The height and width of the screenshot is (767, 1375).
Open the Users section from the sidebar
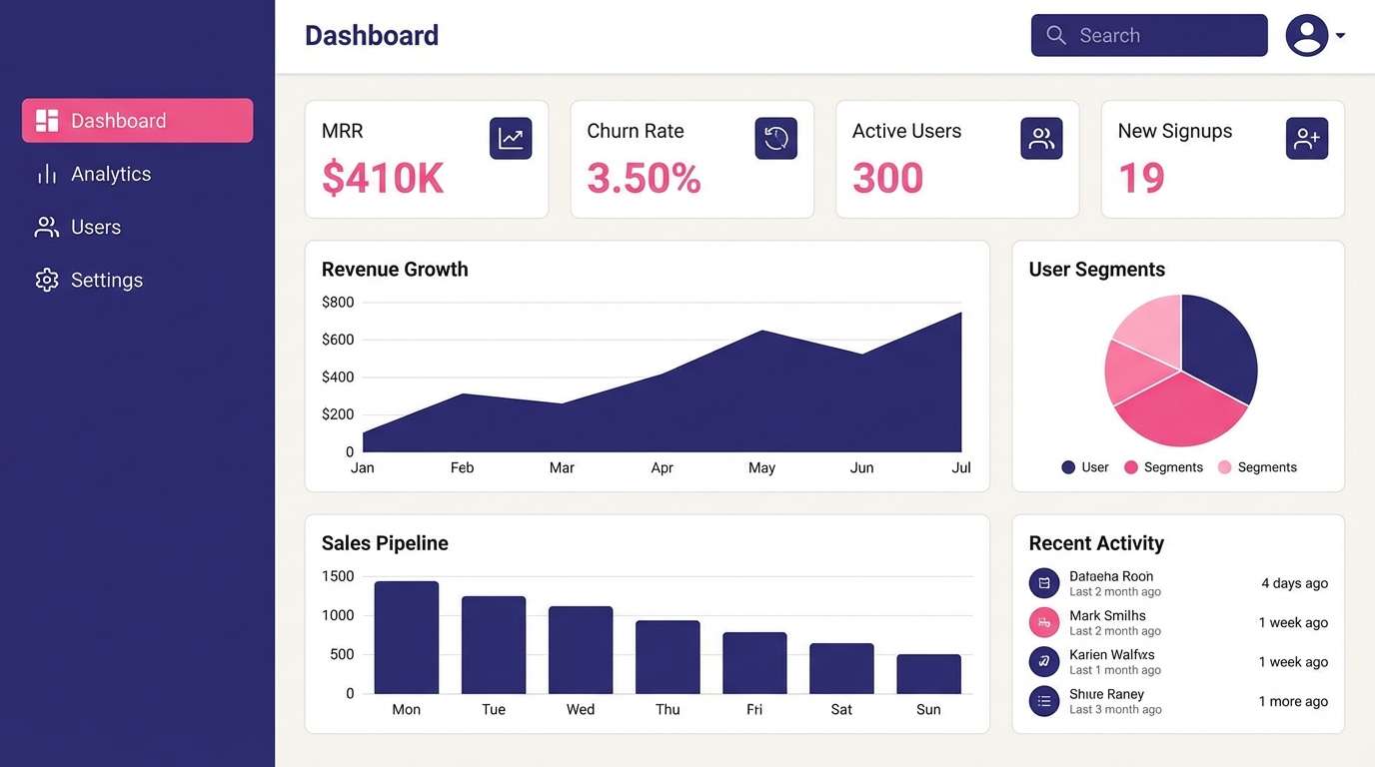[95, 227]
